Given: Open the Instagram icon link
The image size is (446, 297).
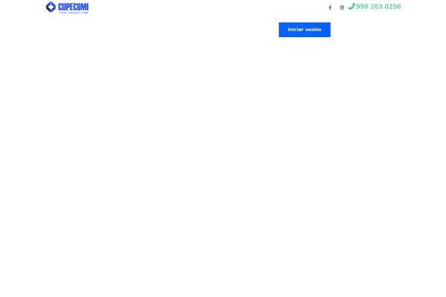Looking at the screenshot, I should (x=342, y=7).
